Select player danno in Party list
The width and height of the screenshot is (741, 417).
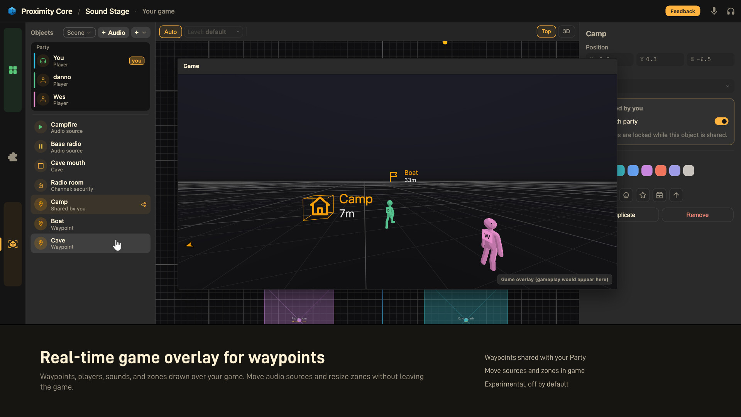[90, 80]
